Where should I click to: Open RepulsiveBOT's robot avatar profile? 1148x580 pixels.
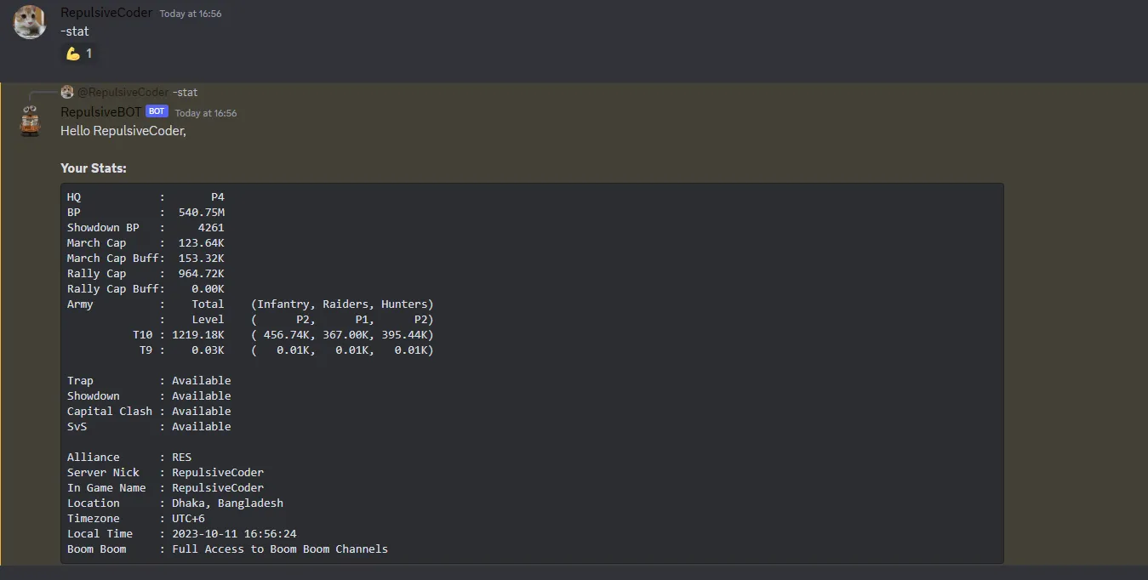click(30, 121)
